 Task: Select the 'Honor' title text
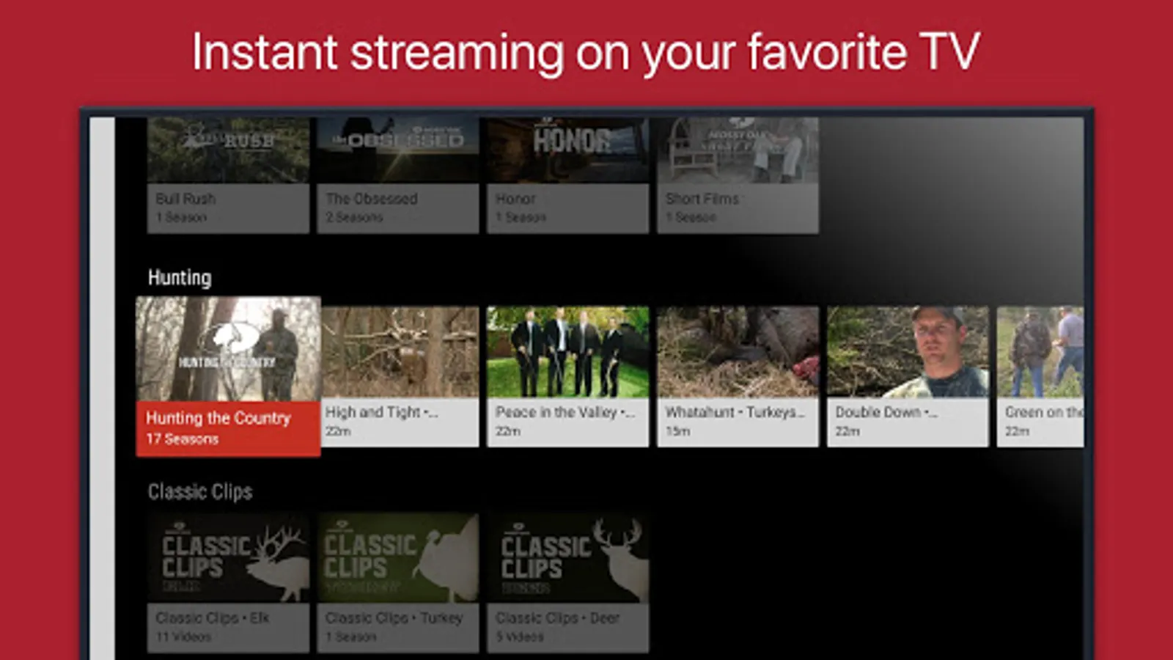pyautogui.click(x=515, y=199)
